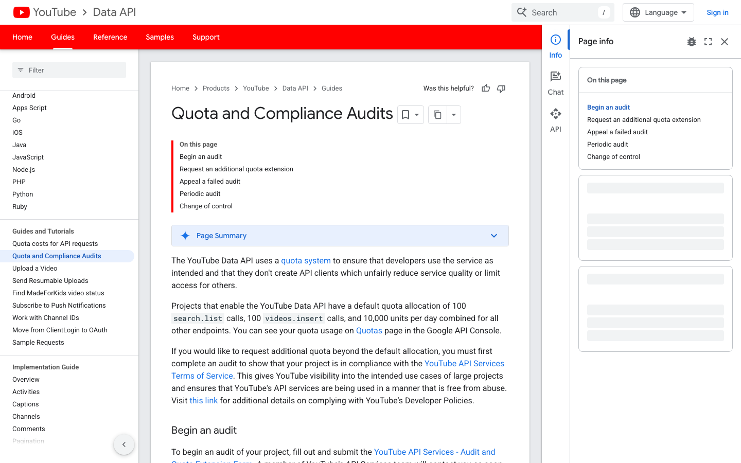This screenshot has height=463, width=741.
Task: Click the Products breadcrumb
Action: [216, 88]
